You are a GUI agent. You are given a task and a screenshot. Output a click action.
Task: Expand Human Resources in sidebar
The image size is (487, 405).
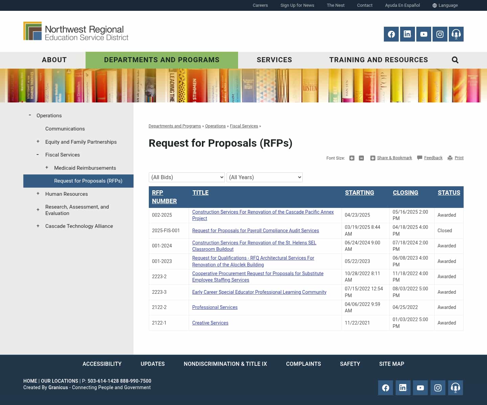click(38, 194)
